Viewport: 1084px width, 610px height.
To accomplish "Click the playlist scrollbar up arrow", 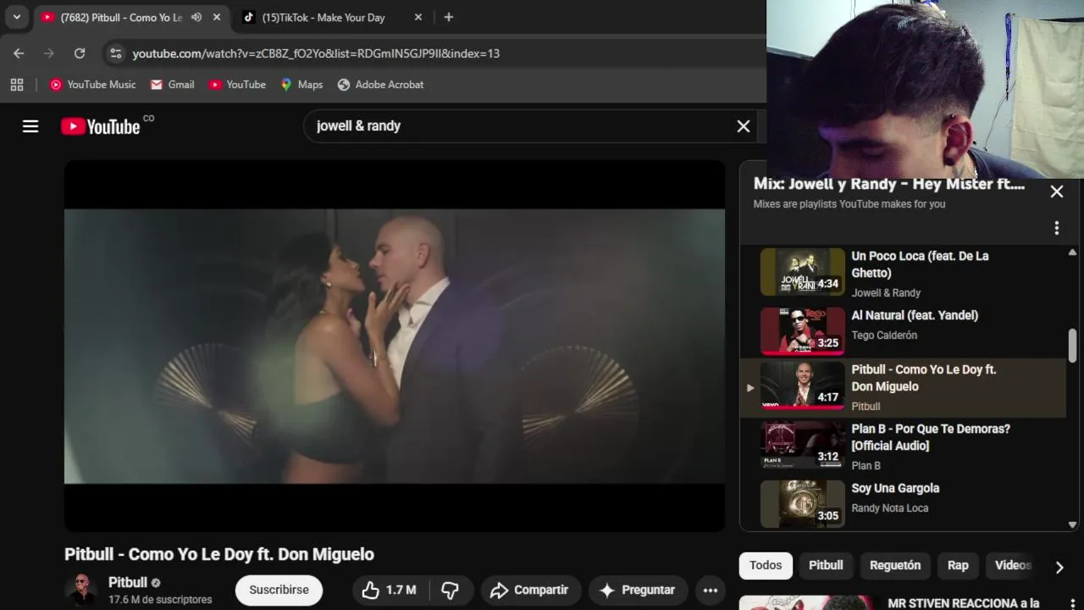I will click(1072, 252).
